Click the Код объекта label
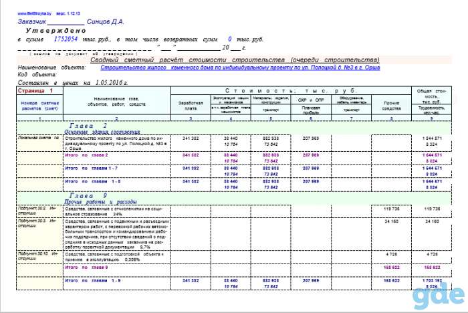The height and width of the screenshot is (313, 468). pos(37,74)
